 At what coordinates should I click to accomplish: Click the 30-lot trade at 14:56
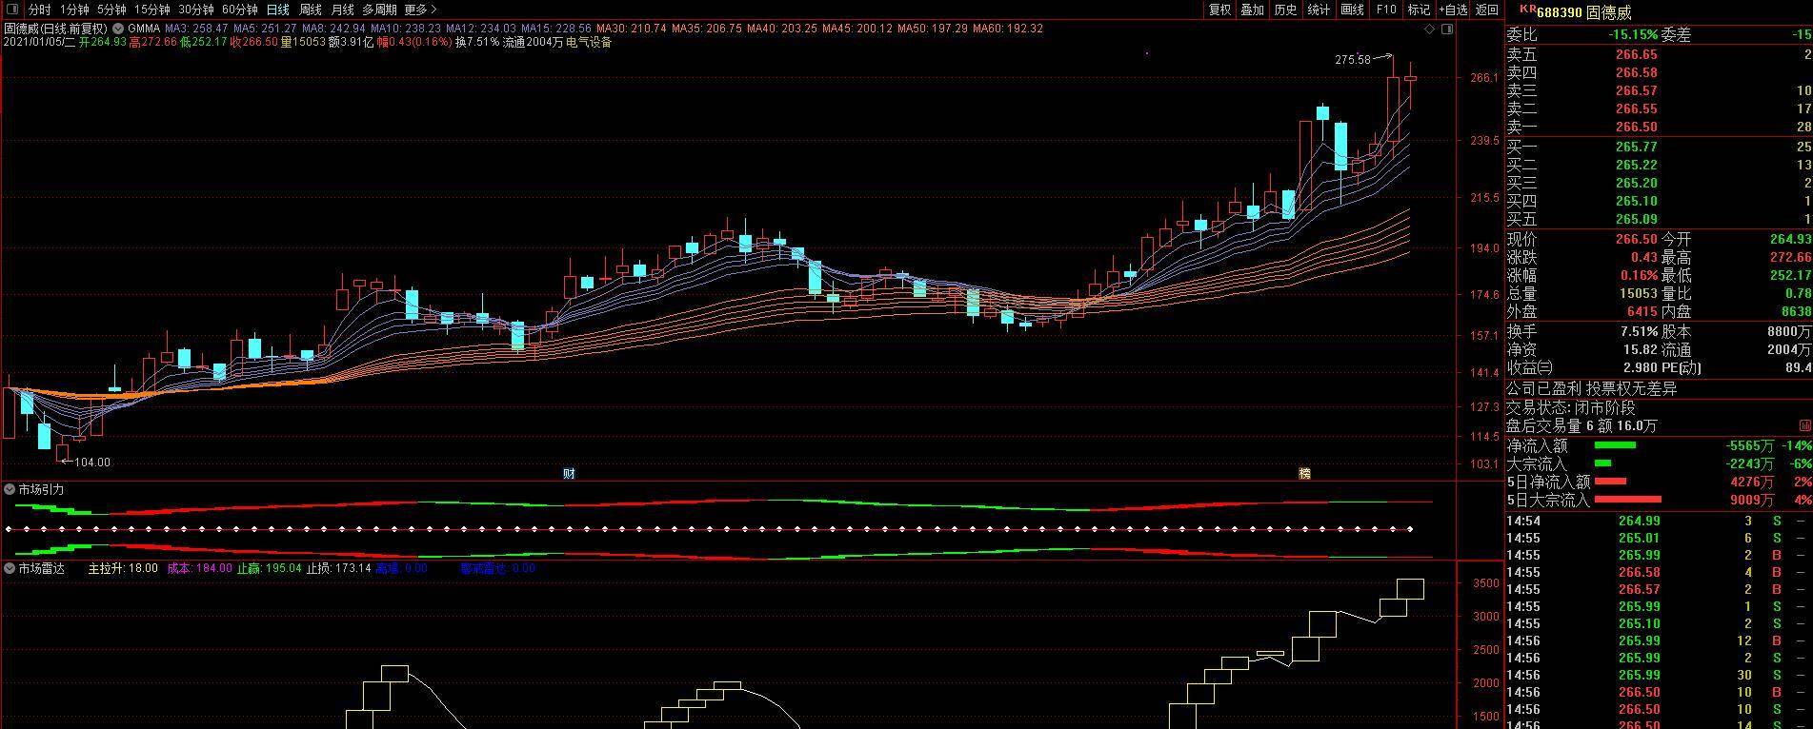click(1658, 675)
